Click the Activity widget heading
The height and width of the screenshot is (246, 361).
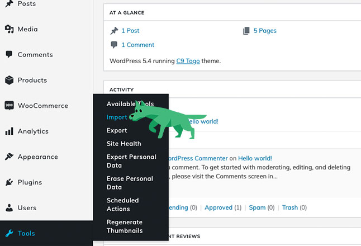(122, 89)
